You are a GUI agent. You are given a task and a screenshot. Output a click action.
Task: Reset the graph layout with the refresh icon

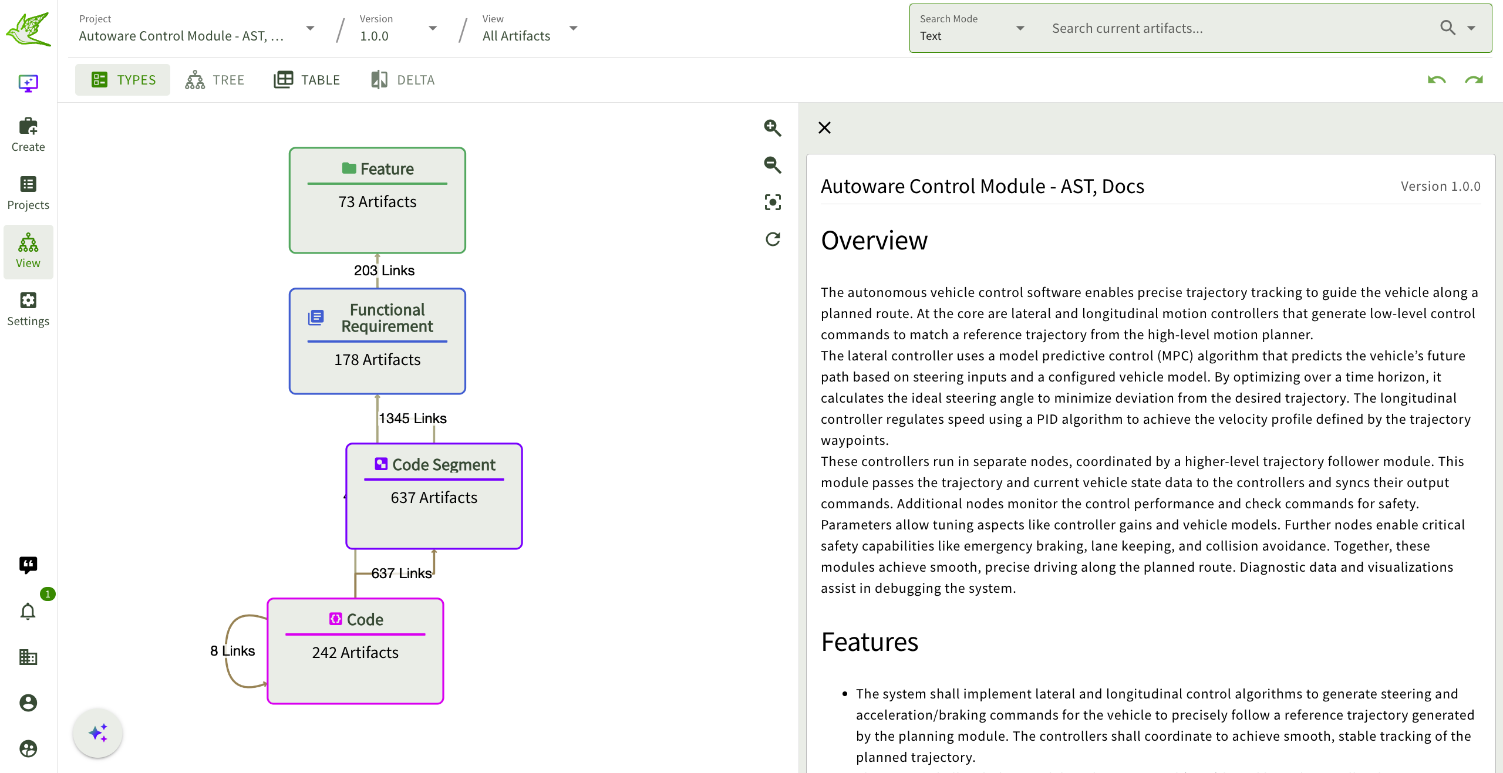pos(772,239)
